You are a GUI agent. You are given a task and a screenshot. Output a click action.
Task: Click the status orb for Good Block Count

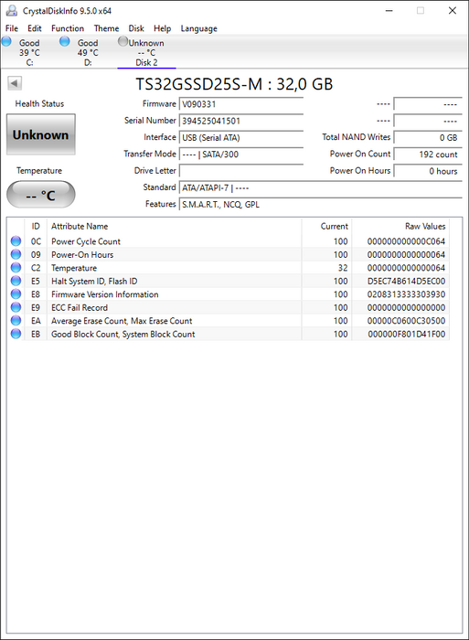pyautogui.click(x=16, y=334)
